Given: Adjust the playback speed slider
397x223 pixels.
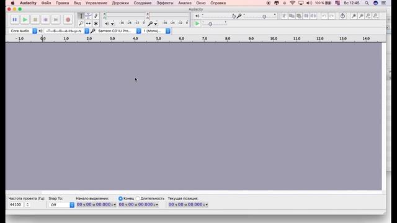Looking at the screenshot, I should (214, 24).
